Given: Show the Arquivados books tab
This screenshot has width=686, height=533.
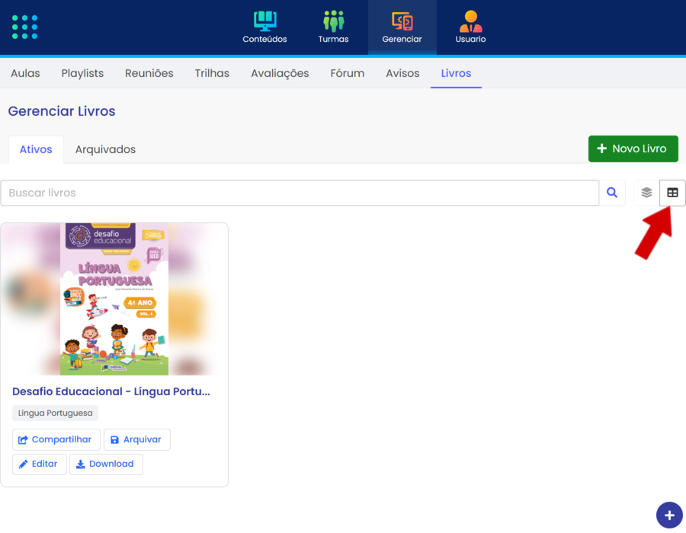Looking at the screenshot, I should pyautogui.click(x=105, y=150).
